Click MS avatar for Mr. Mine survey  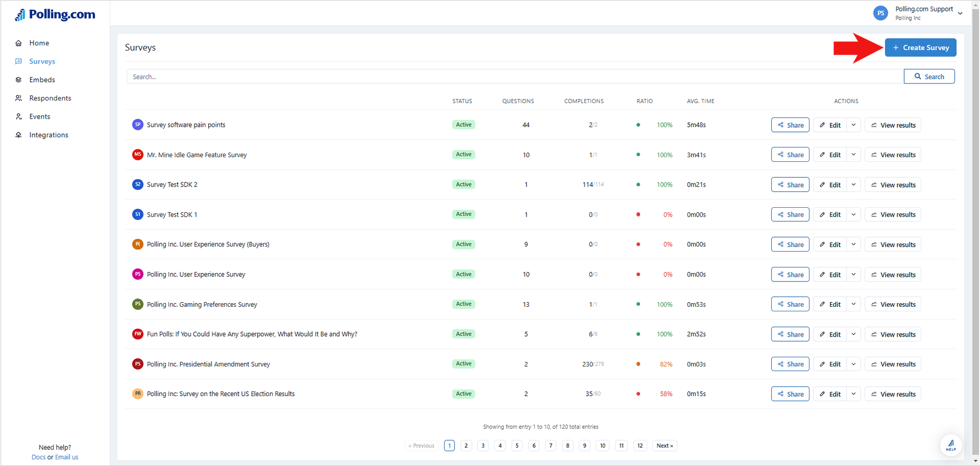pos(138,155)
